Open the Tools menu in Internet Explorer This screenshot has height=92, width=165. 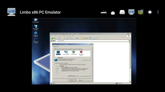pos(69,36)
